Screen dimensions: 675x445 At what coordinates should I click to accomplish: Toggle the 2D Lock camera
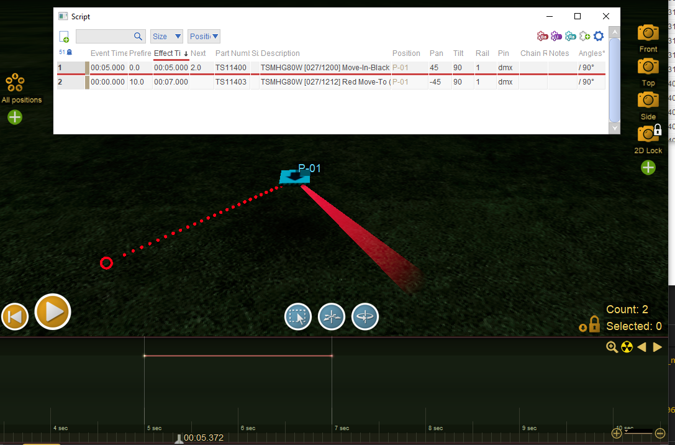(648, 134)
